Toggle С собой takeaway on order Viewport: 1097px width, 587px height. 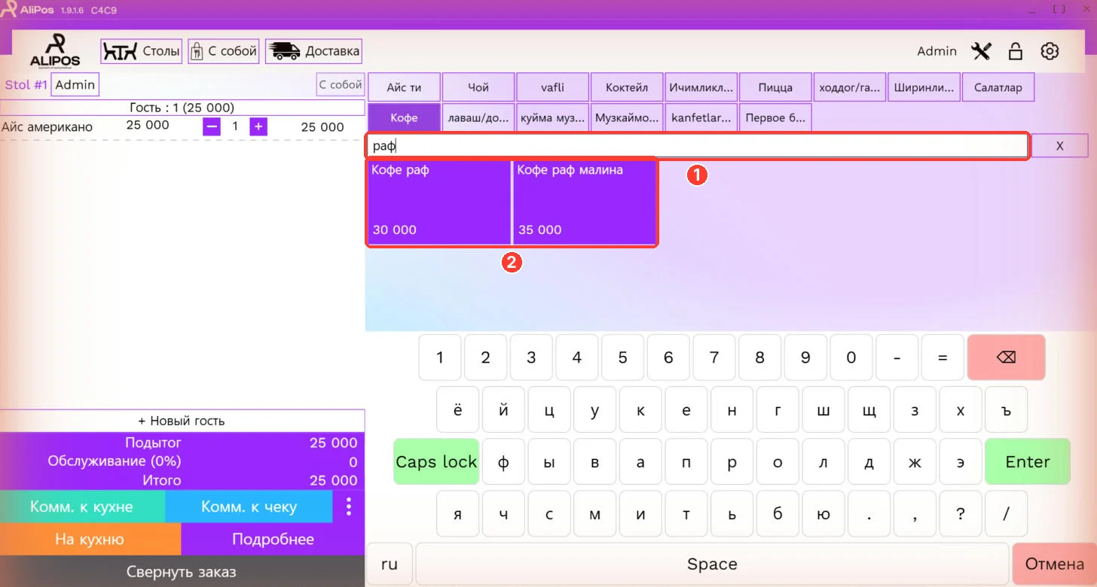pyautogui.click(x=340, y=85)
